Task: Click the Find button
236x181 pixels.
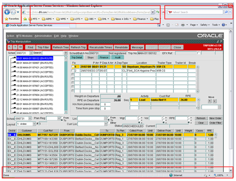Action: pos(31,47)
